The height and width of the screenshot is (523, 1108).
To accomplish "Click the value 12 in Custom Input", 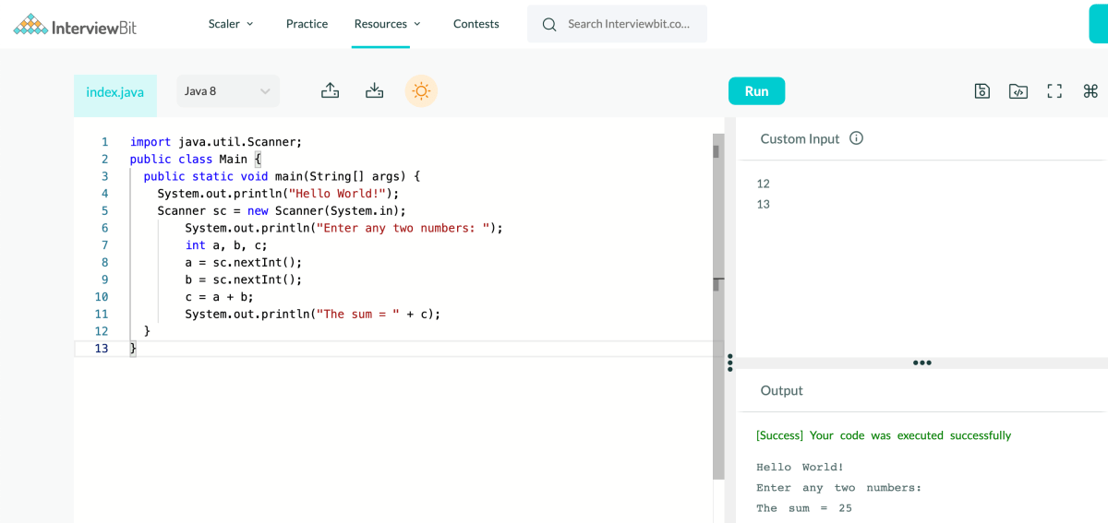I will 763,184.
